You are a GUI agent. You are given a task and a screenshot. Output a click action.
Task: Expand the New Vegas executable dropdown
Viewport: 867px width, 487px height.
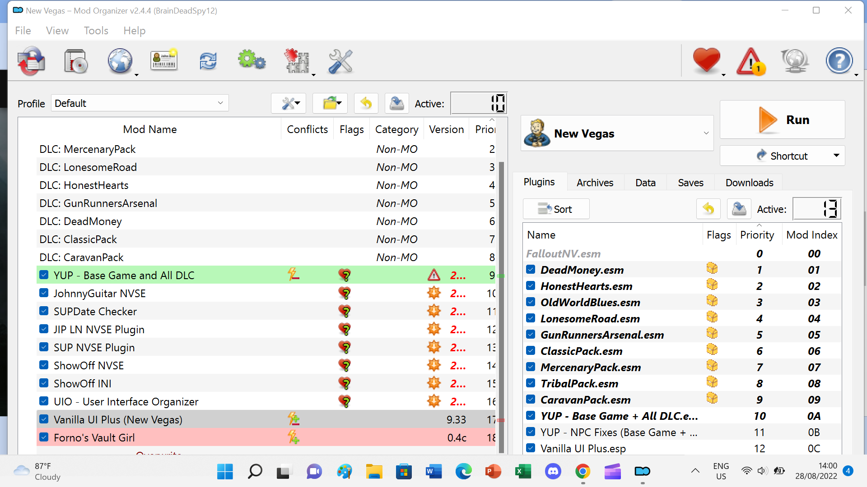617,133
